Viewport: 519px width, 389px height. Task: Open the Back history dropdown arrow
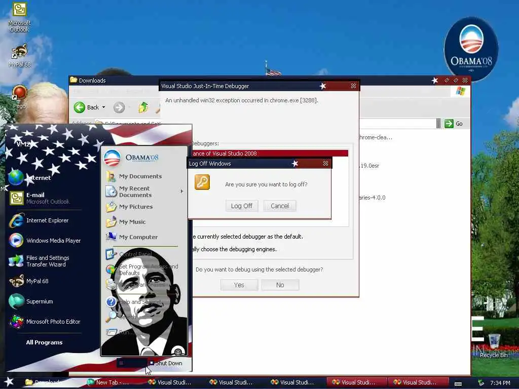[103, 107]
